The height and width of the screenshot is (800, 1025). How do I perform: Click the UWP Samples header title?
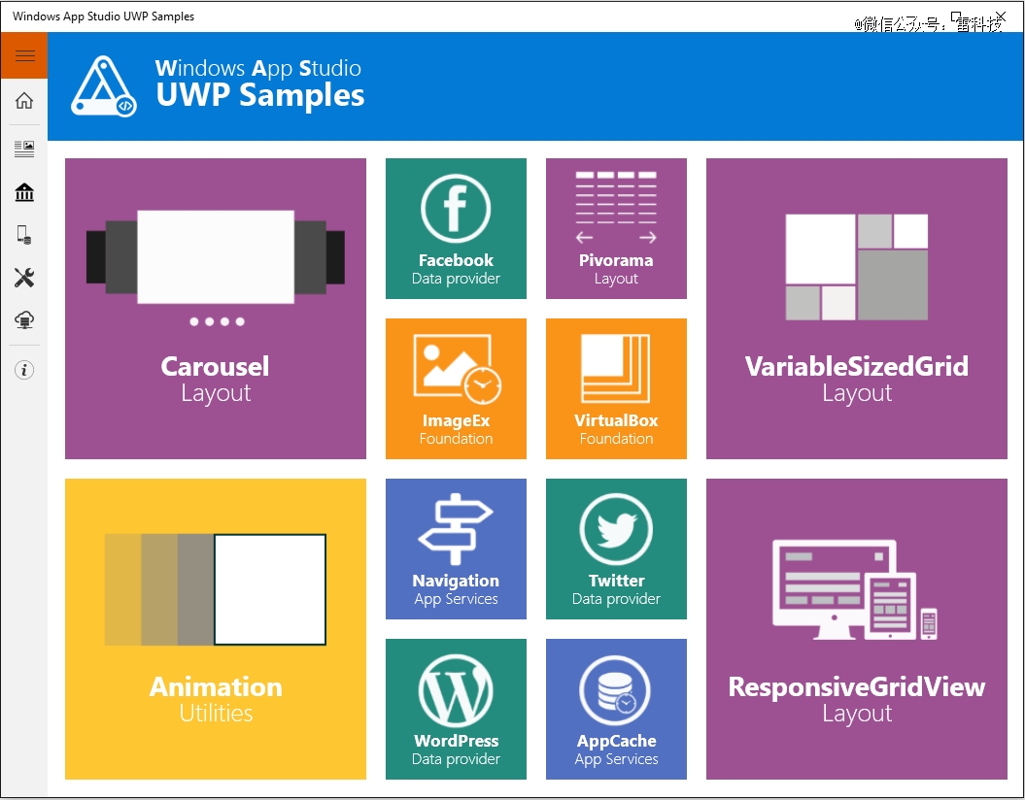pos(260,95)
